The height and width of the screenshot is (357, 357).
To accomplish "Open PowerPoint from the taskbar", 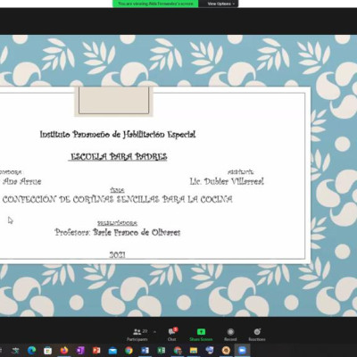I will 96,351.
